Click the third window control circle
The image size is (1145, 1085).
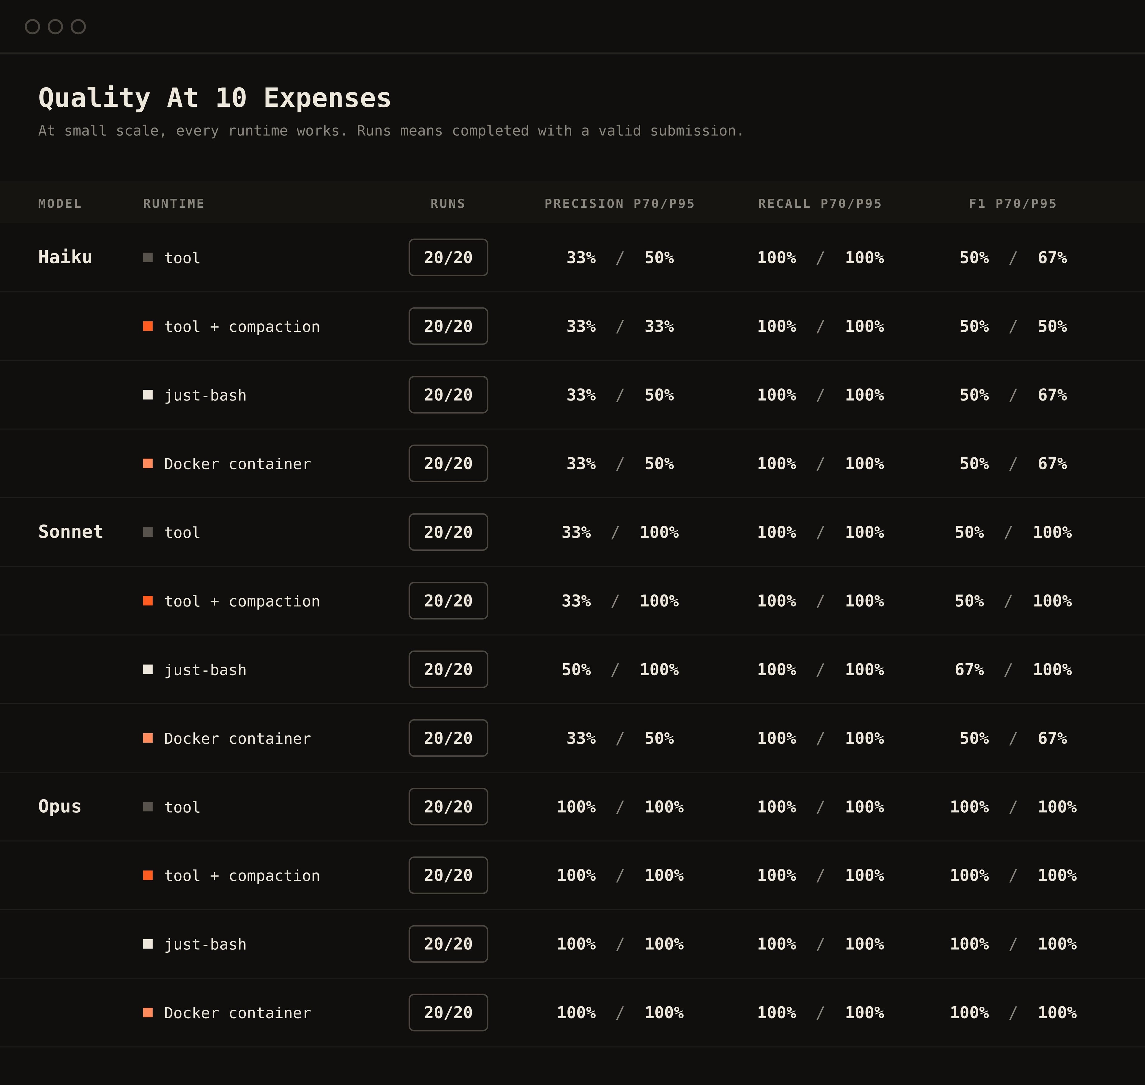(78, 27)
